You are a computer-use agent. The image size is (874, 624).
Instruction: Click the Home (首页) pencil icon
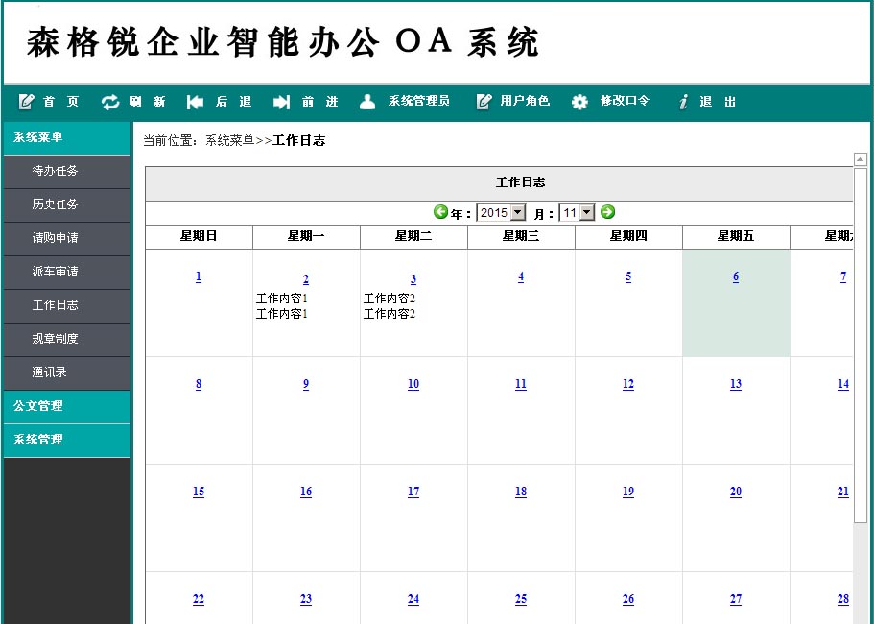(27, 102)
